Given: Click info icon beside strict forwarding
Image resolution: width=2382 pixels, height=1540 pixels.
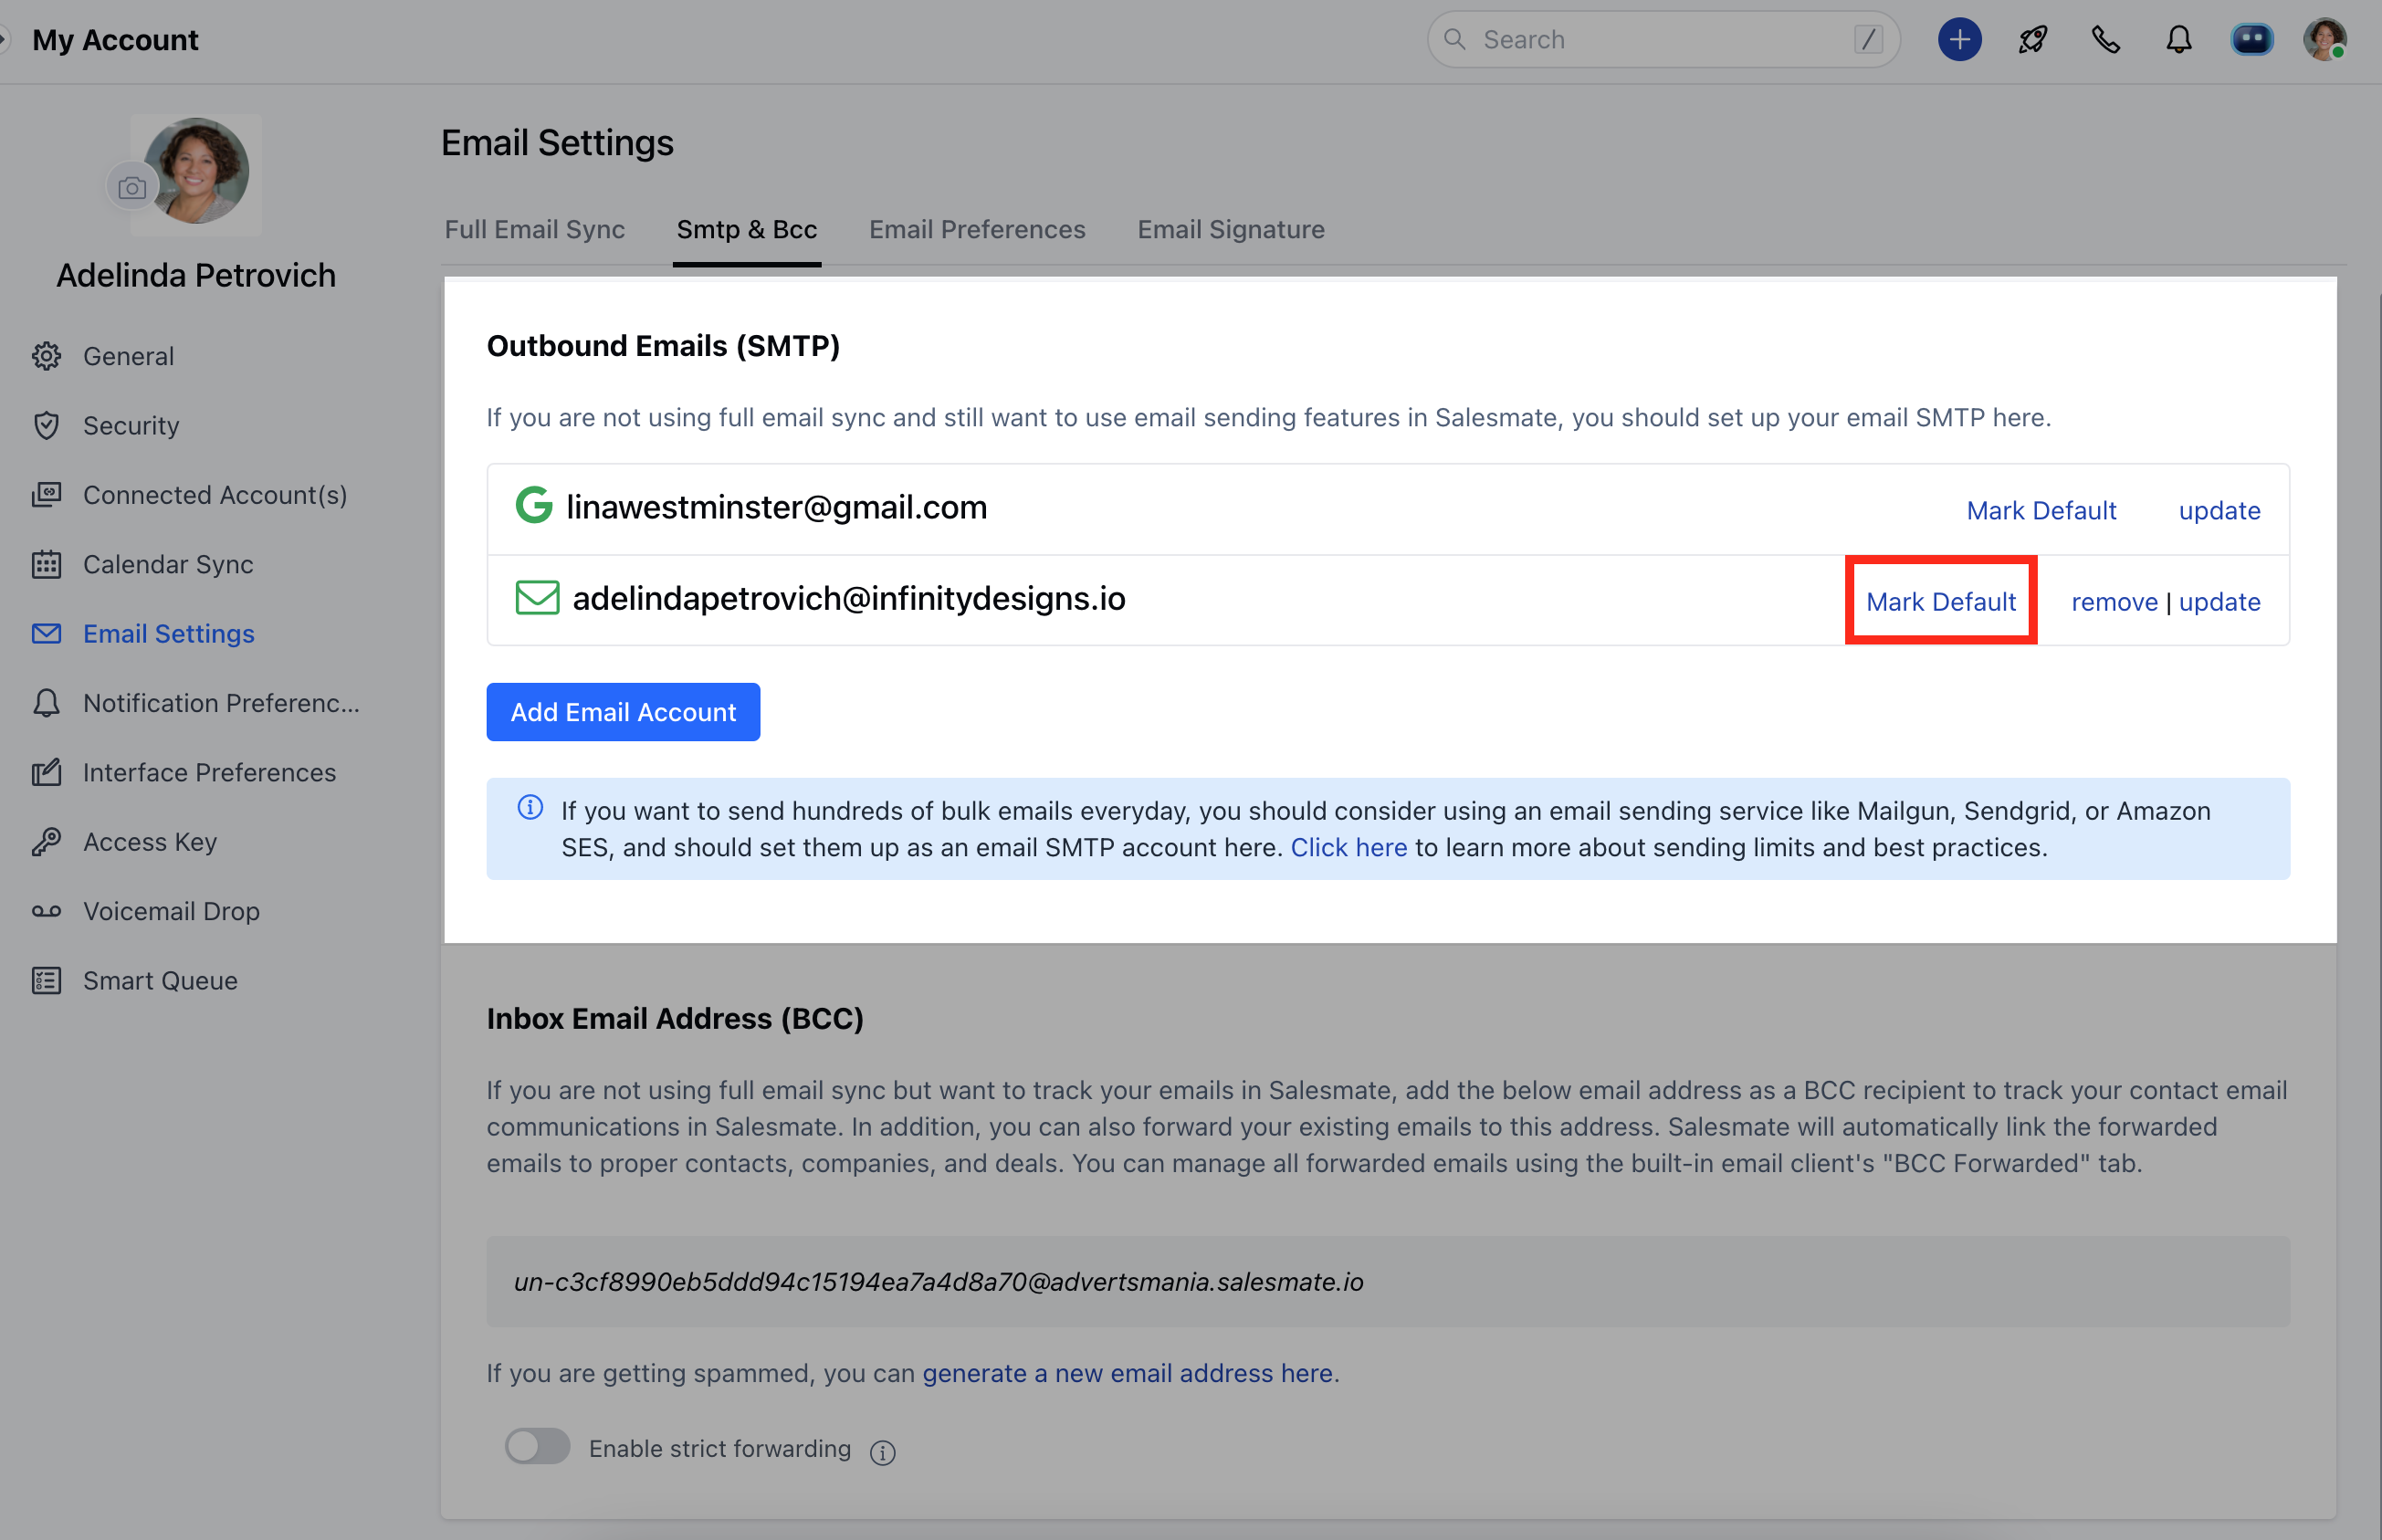Looking at the screenshot, I should tap(882, 1452).
